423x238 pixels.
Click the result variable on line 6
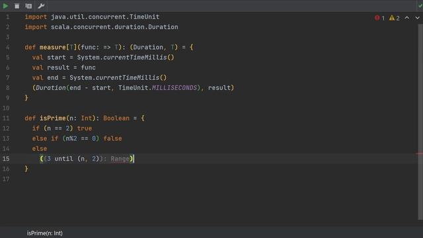[58, 67]
